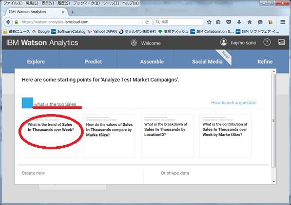
Task: Open the 履歴(S) menu
Action: (x=64, y=3)
